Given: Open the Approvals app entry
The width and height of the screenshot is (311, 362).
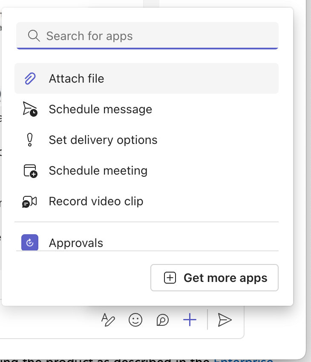Looking at the screenshot, I should 147,243.
